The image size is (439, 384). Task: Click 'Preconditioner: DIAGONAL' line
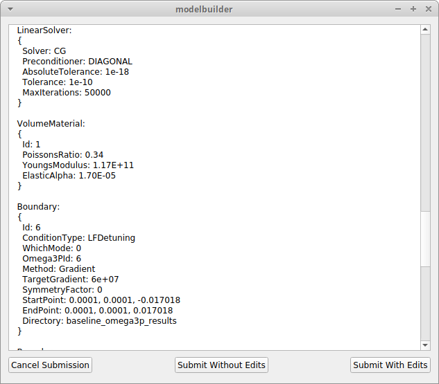(77, 62)
